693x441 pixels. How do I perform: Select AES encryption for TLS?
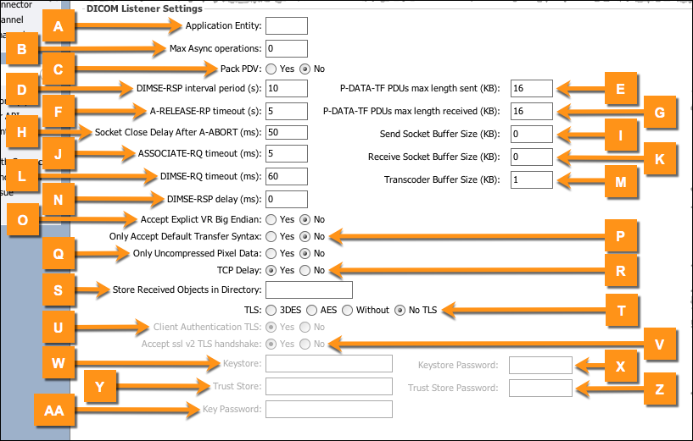[x=311, y=310]
